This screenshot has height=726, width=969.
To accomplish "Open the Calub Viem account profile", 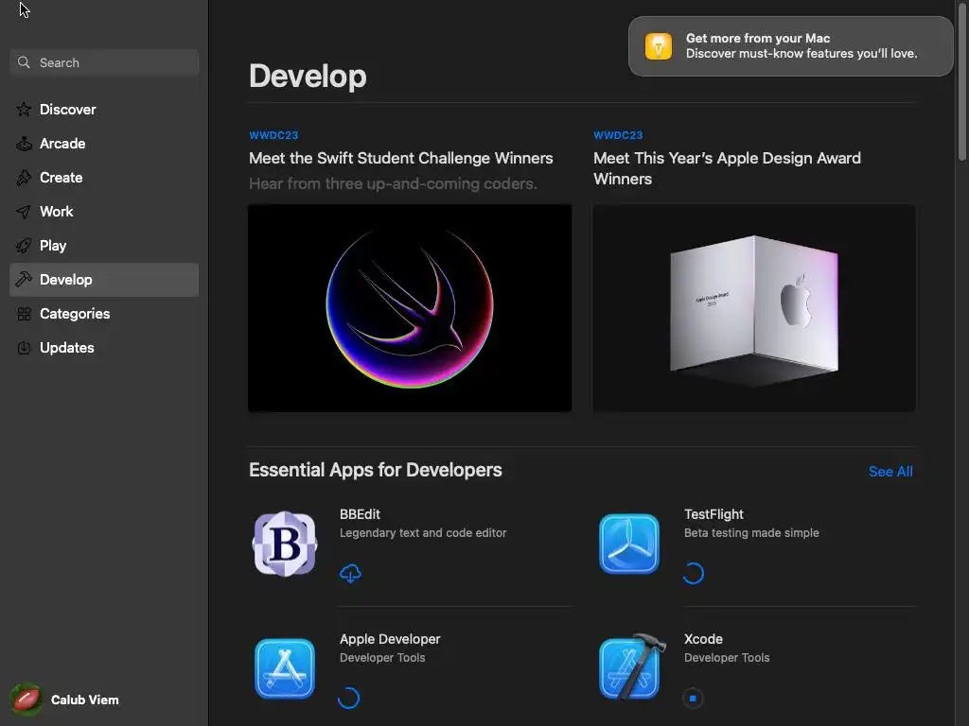I will (x=65, y=700).
